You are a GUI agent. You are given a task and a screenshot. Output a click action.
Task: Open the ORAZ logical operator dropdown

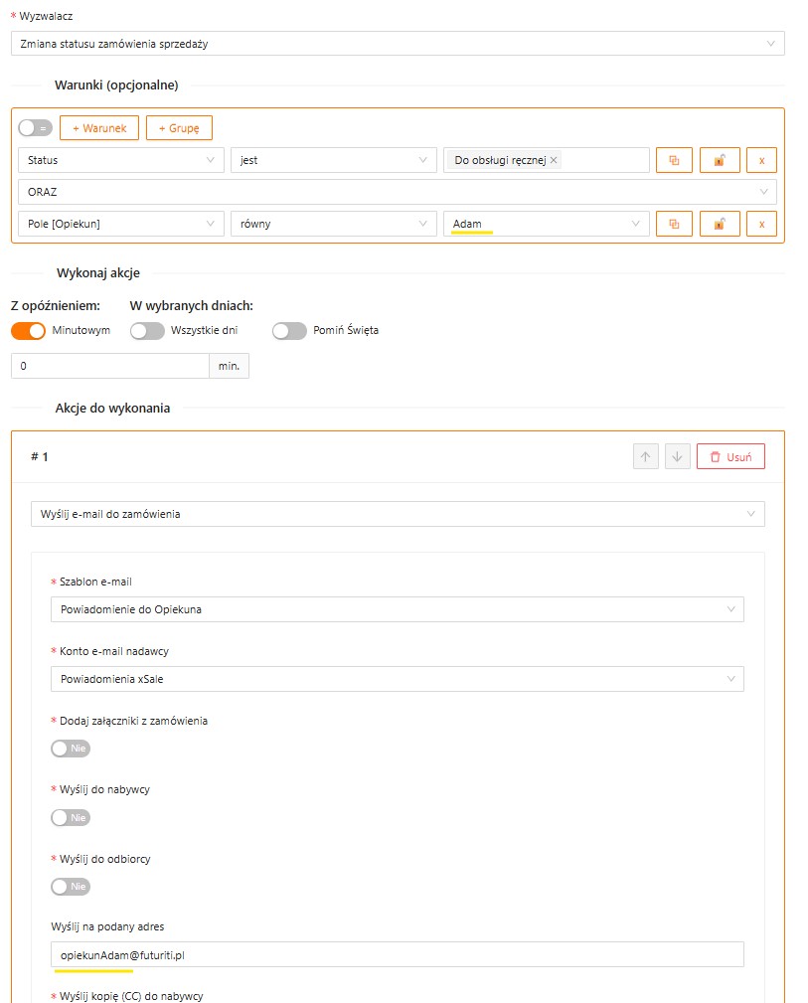[398, 192]
